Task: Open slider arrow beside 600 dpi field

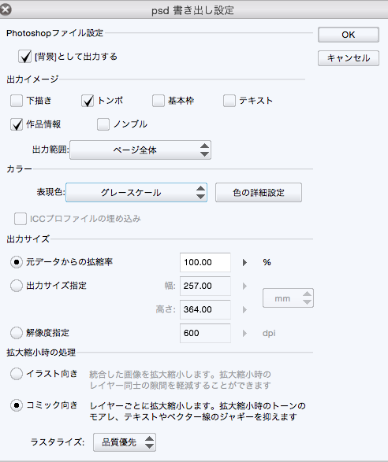Action: (x=244, y=333)
